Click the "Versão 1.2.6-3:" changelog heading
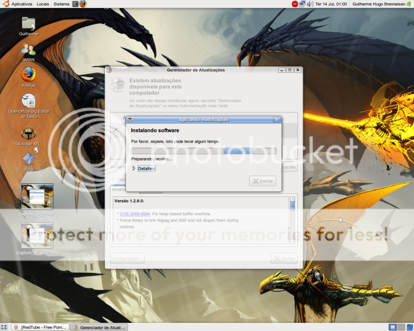The height and width of the screenshot is (331, 414). 129,201
